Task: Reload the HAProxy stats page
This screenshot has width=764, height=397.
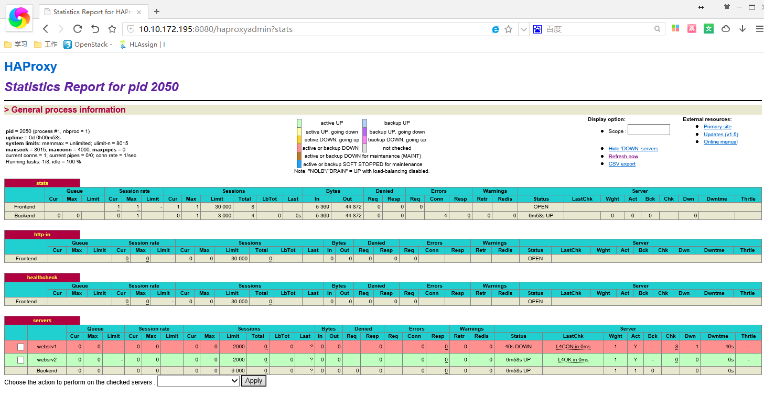Action: tap(78, 29)
